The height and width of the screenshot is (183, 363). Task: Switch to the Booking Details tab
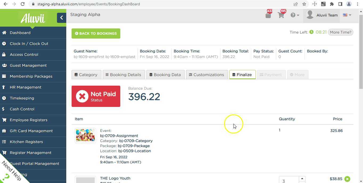tap(123, 74)
